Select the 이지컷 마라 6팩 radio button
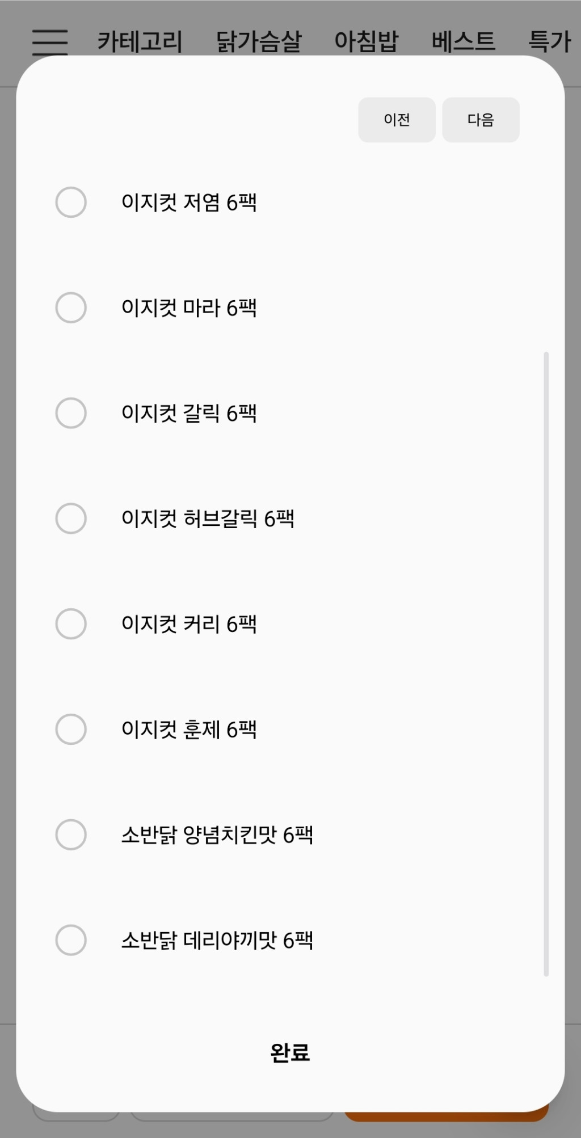Screen dimensions: 581x1138 [71, 307]
